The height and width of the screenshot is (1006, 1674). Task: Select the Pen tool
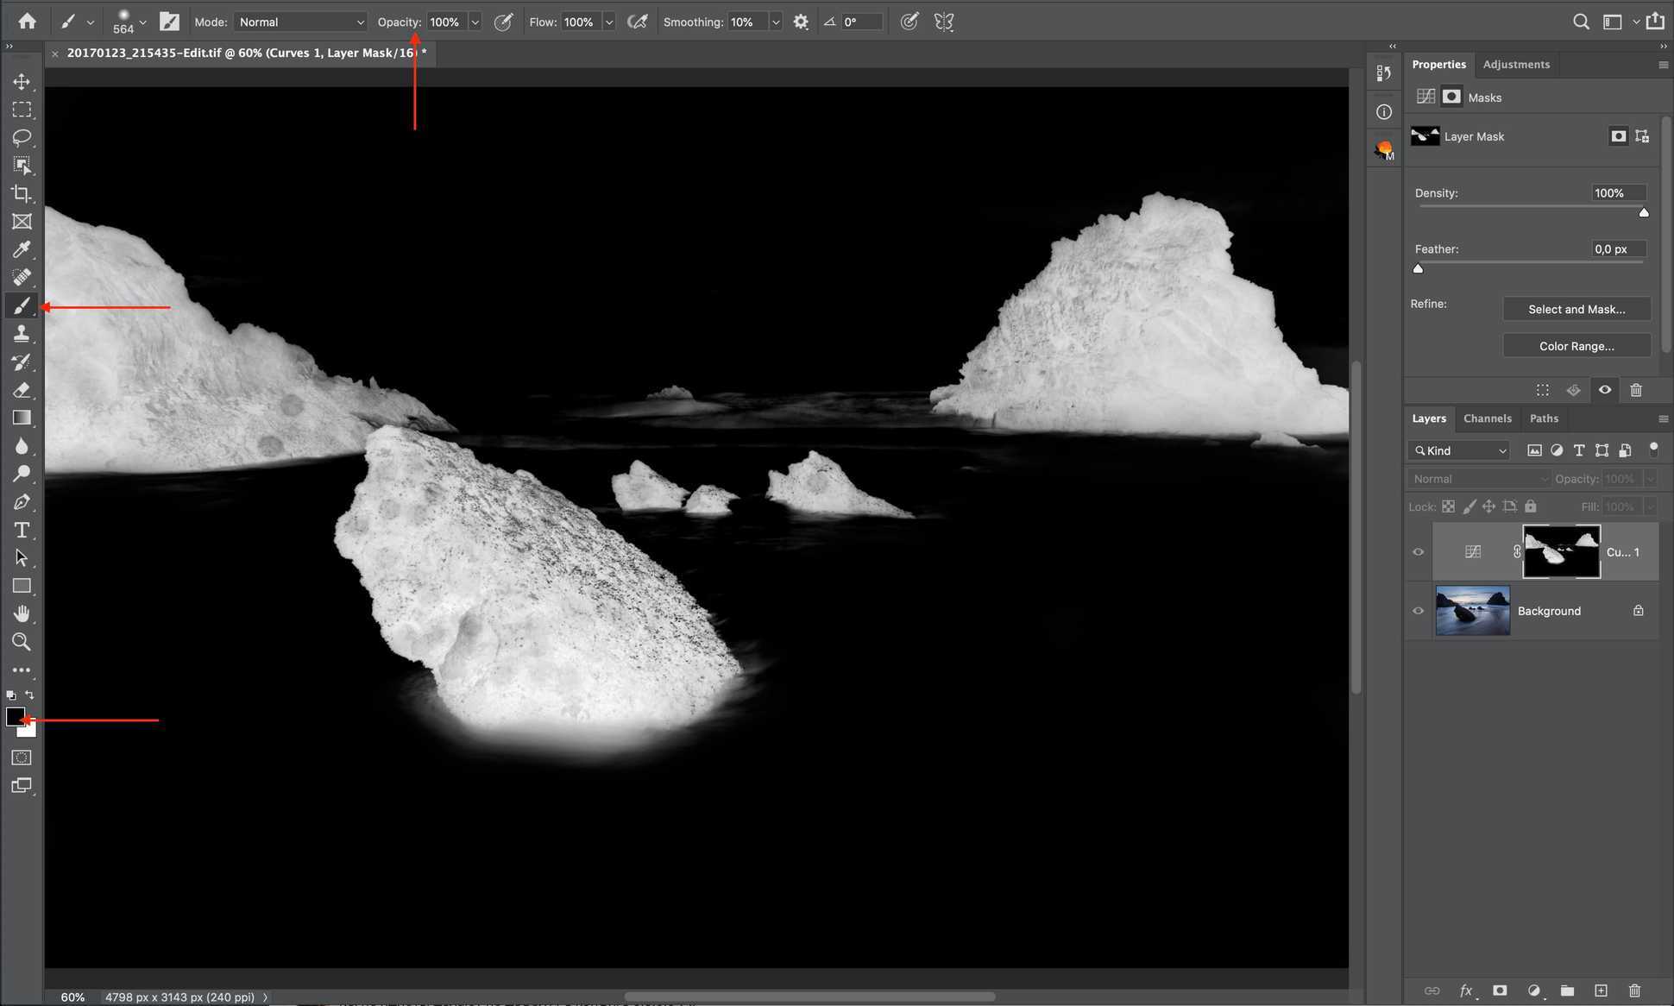(22, 502)
